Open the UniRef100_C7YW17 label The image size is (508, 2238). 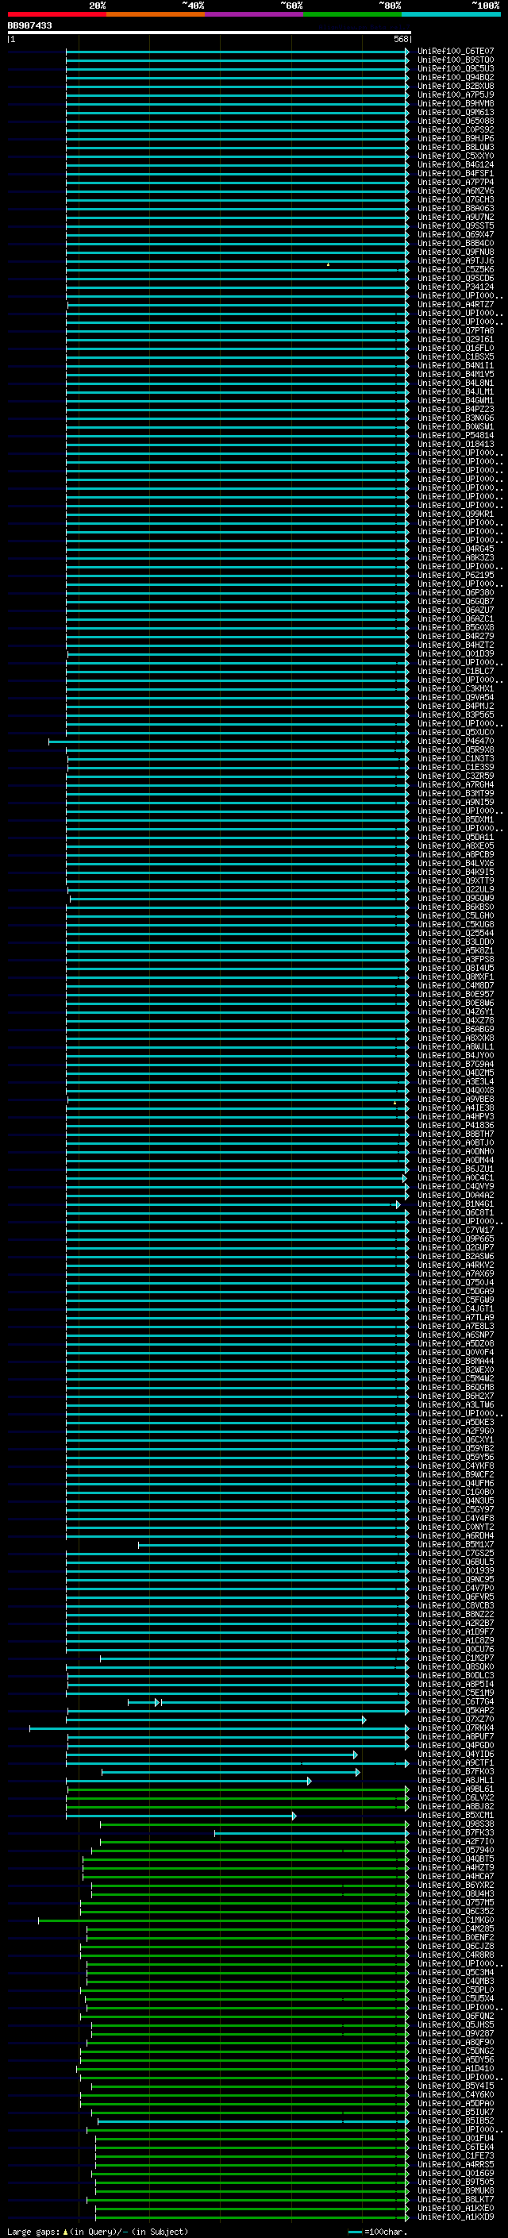coord(455,1231)
